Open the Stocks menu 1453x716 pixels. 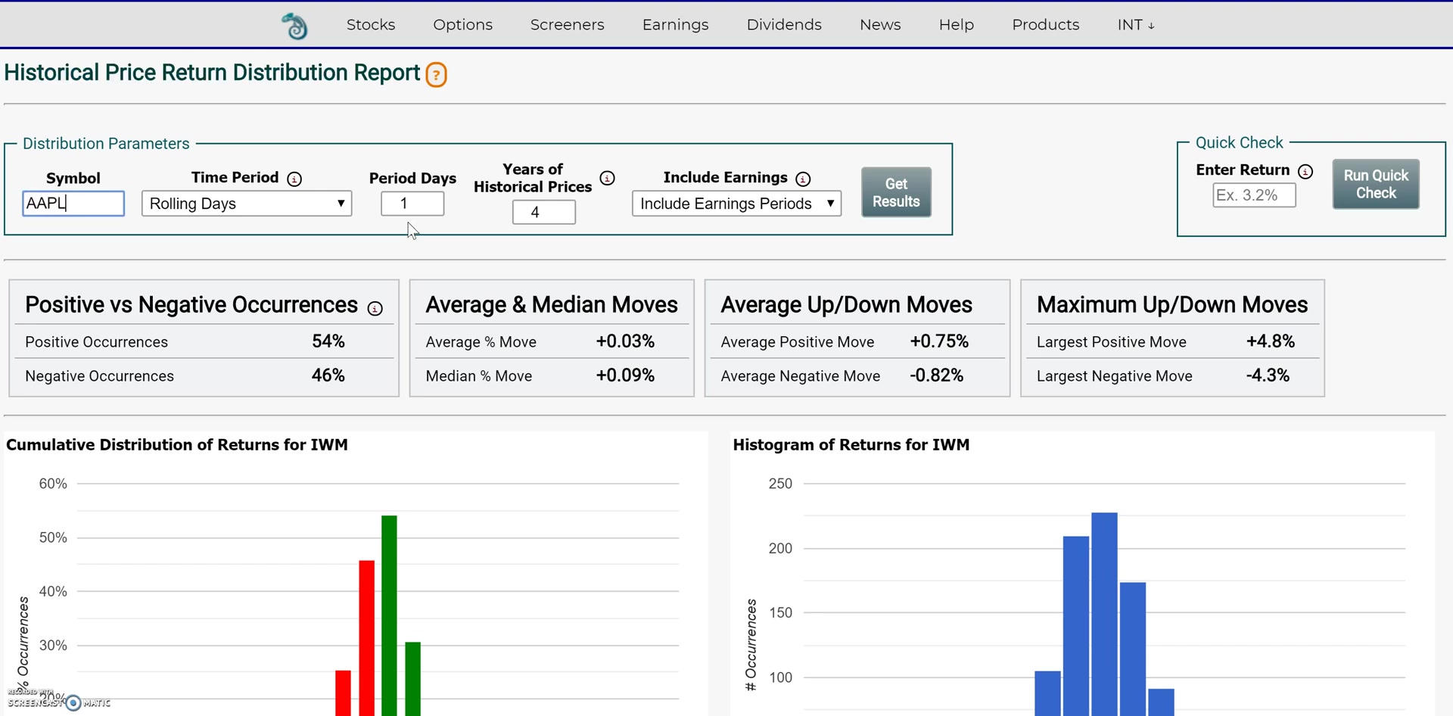371,25
